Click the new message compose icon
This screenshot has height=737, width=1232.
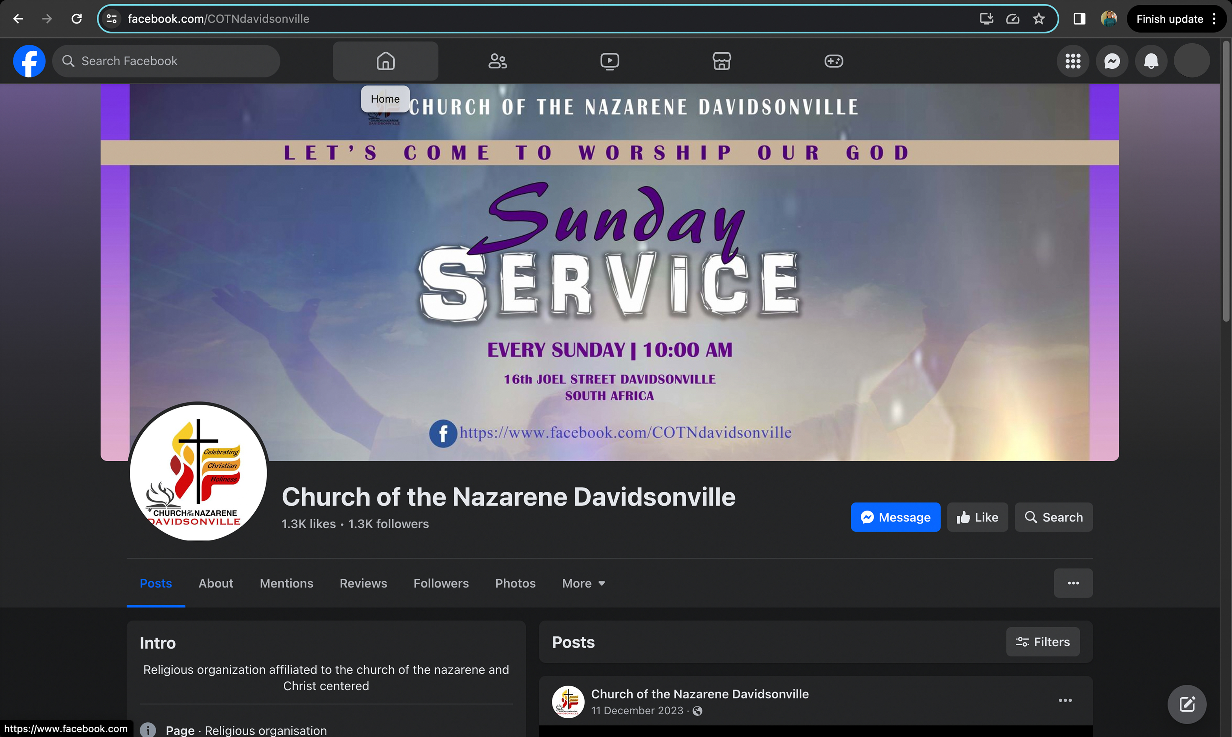[1187, 704]
